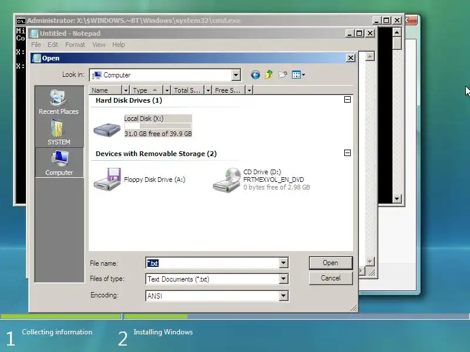The height and width of the screenshot is (352, 470).
Task: Open Notepad Help menu
Action: (119, 45)
